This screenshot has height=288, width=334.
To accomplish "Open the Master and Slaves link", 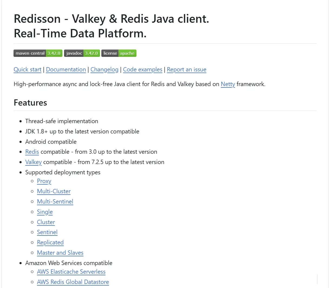I will pyautogui.click(x=60, y=253).
